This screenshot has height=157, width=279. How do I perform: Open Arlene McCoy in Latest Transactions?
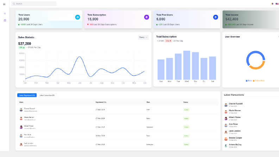pos(235,145)
